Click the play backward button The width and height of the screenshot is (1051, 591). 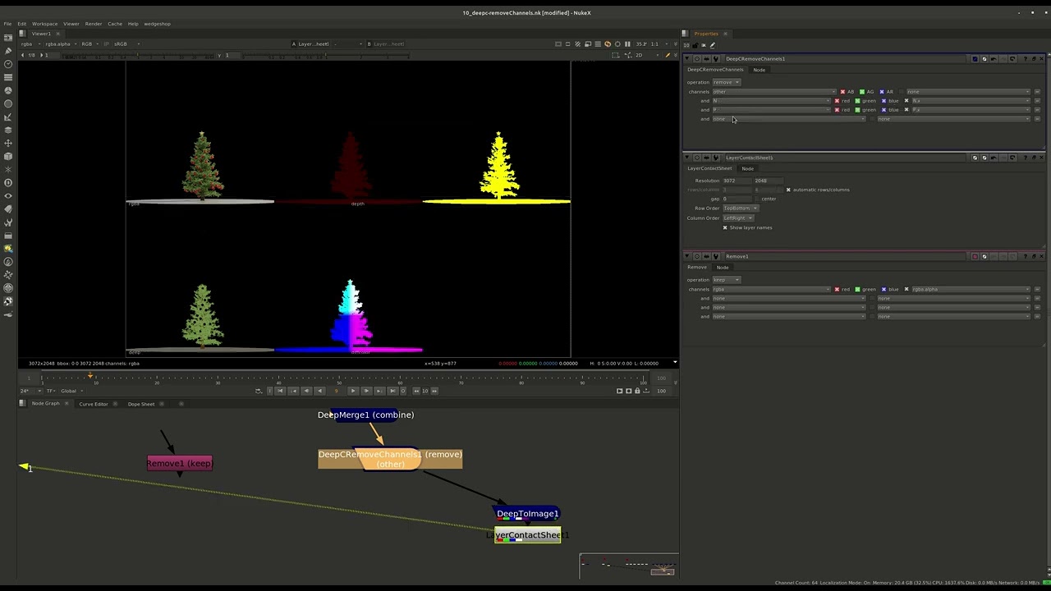(x=319, y=391)
